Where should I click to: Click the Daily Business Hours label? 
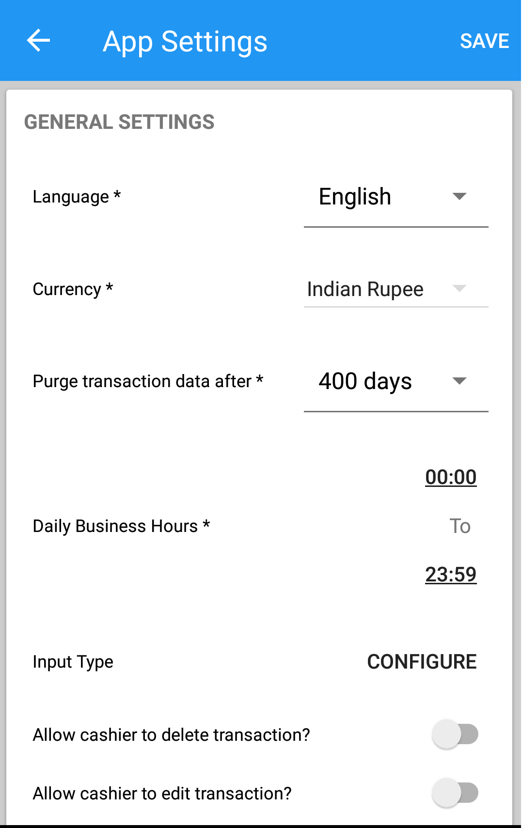pyautogui.click(x=121, y=526)
